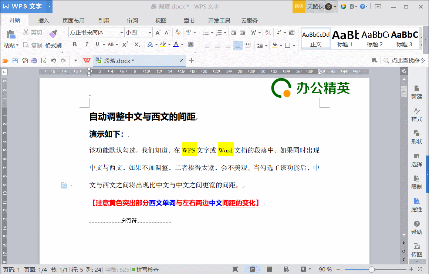Click the export to PDF icon

25,61
